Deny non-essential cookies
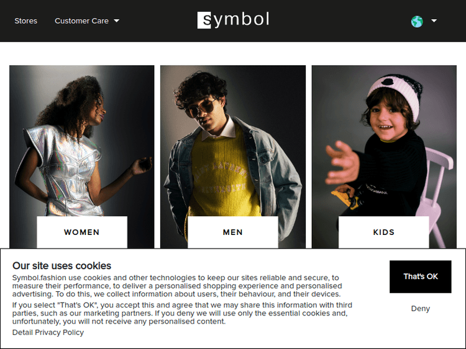Image resolution: width=466 pixels, height=349 pixels. click(420, 308)
